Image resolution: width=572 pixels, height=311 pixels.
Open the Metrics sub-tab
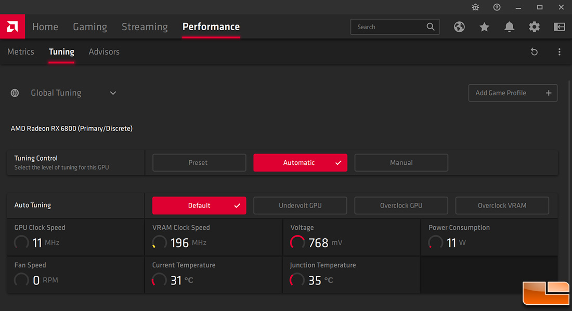[x=21, y=52]
